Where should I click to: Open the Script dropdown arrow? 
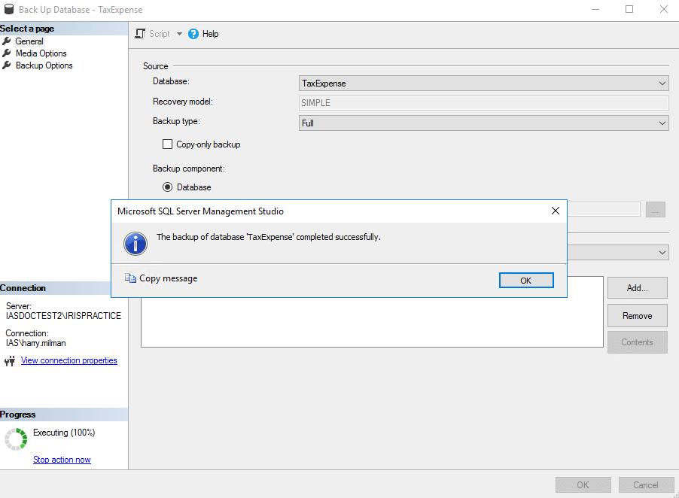179,34
